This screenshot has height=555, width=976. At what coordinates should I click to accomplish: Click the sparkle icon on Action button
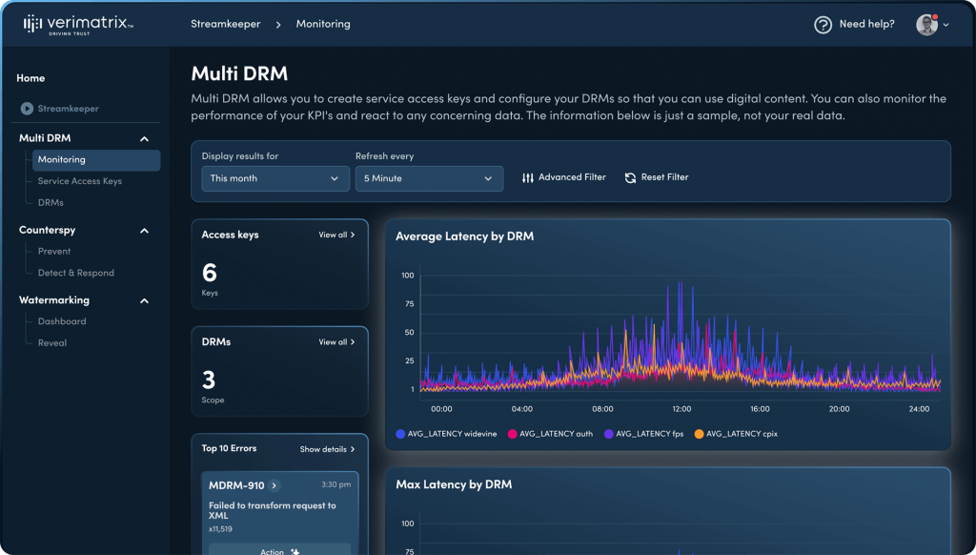click(295, 551)
